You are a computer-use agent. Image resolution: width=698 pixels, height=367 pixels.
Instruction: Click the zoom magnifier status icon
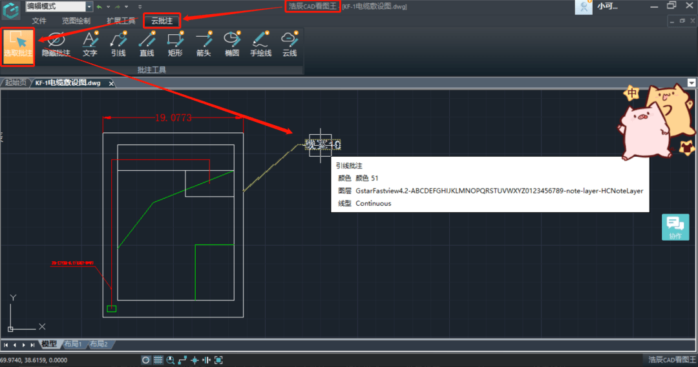(x=170, y=360)
